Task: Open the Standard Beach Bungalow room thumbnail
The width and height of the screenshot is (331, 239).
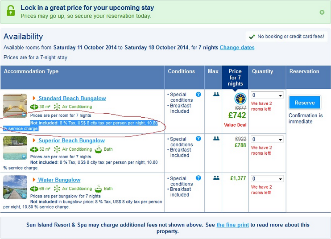Action: point(15,106)
